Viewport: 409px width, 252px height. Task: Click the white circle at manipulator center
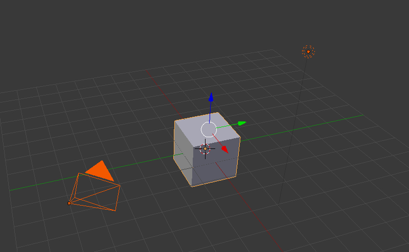(209, 130)
